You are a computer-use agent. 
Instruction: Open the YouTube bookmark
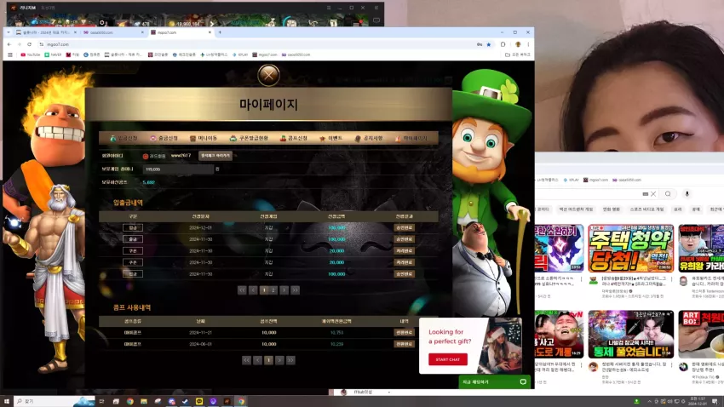pos(31,54)
